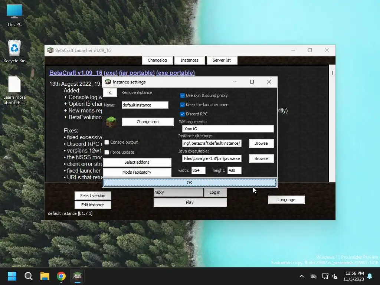
Task: Click the x Remove instance button
Action: pyautogui.click(x=110, y=92)
